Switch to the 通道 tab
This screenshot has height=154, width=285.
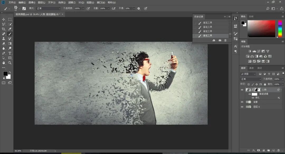251,68
